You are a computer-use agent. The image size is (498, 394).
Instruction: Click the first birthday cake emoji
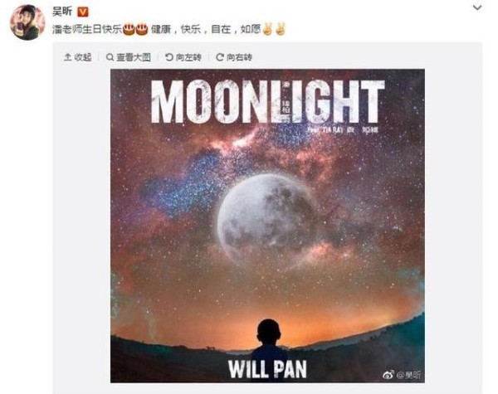[x=129, y=29]
